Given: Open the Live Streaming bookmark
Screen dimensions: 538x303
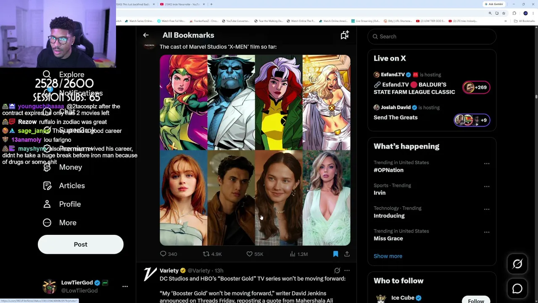Looking at the screenshot, I should 366,21.
